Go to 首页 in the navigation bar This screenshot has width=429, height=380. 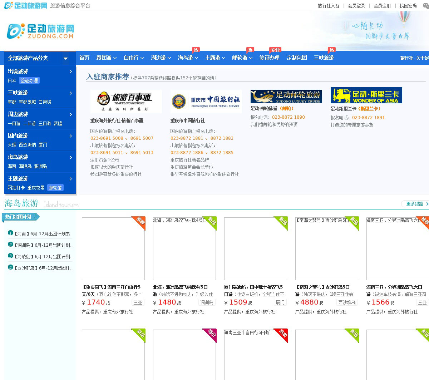coord(84,58)
